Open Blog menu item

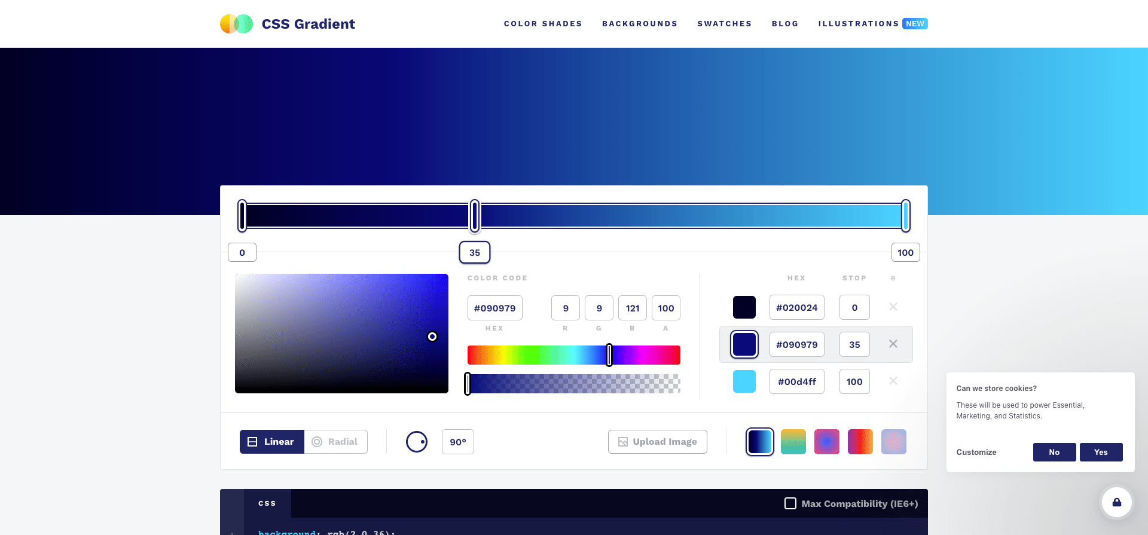click(785, 24)
